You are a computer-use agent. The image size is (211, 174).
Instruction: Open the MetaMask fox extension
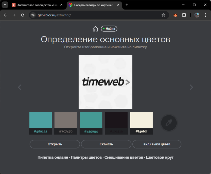point(175,15)
